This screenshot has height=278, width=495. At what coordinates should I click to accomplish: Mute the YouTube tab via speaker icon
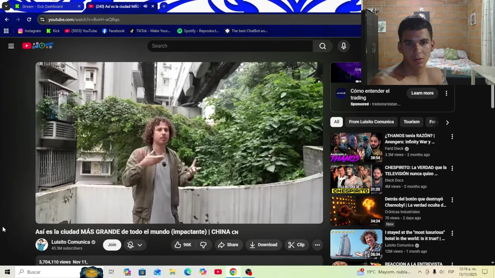(x=145, y=6)
